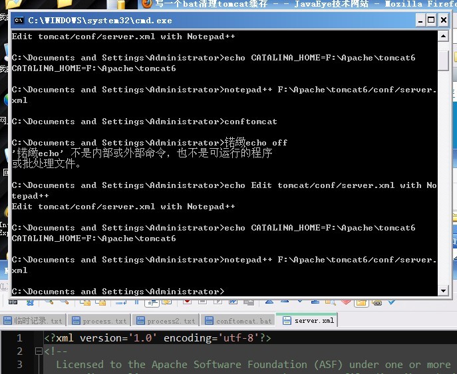This screenshot has width=457, height=374.
Task: Click the Firefox icon in the background title bar
Action: click(148, 3)
